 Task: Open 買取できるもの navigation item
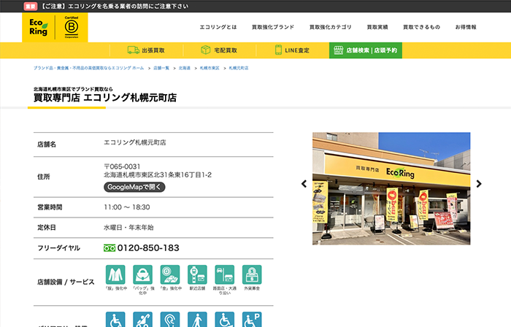tap(421, 27)
